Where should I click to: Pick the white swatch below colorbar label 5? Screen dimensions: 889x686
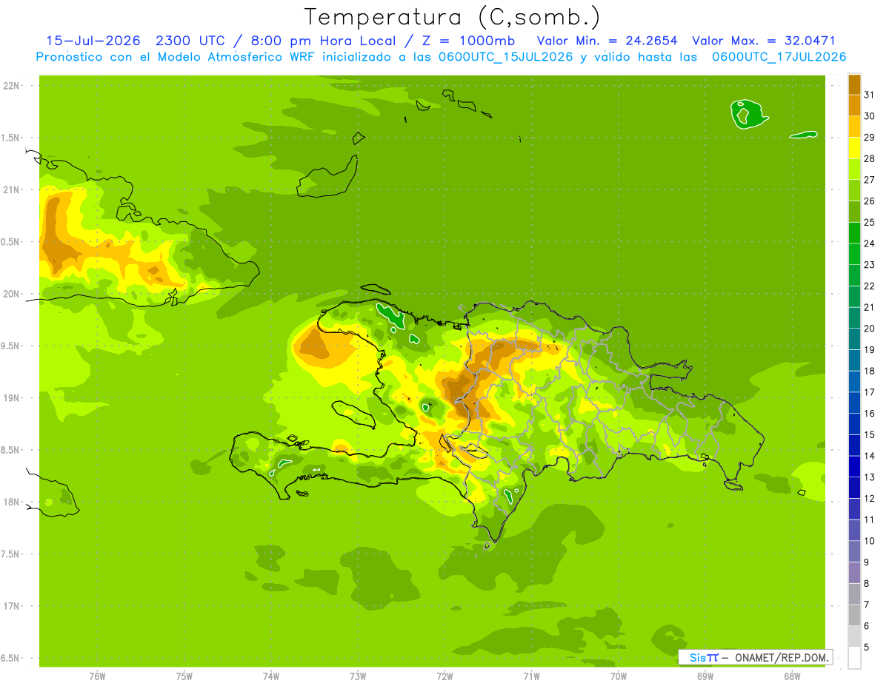854,658
